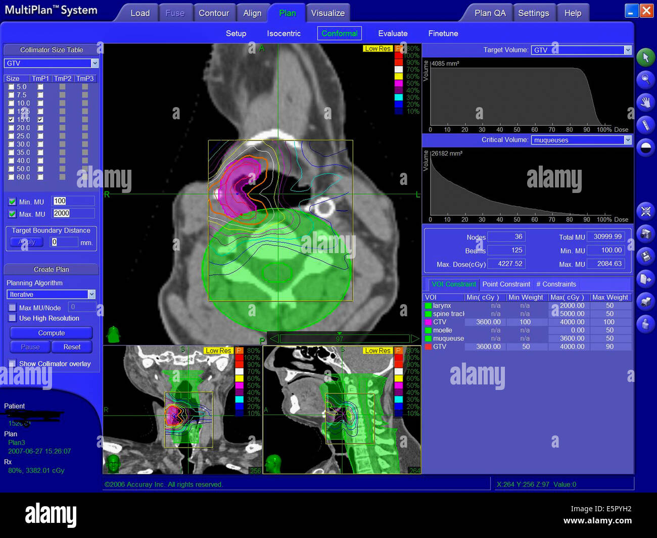Click the Pause button

click(30, 347)
